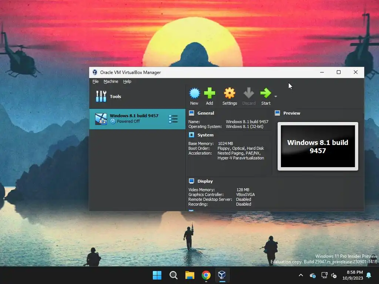Viewport: 379px width, 284px height.
Task: Click the greyed Discard arrow icon
Action: click(x=249, y=93)
